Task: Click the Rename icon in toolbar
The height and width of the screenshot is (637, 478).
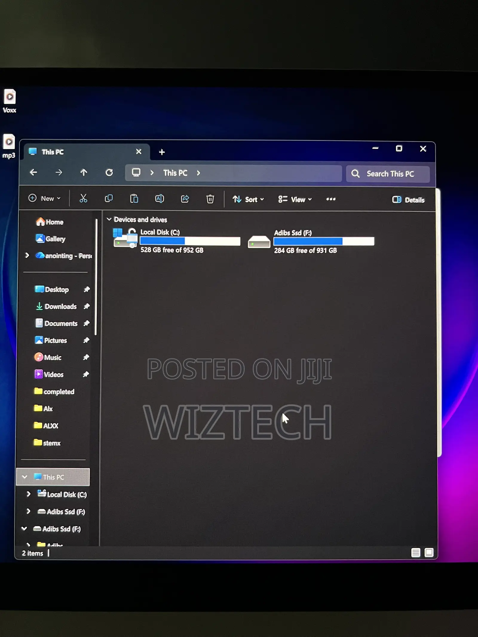Action: click(160, 199)
